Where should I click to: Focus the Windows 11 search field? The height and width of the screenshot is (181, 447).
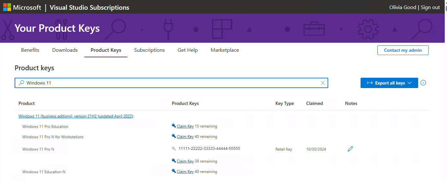171,83
